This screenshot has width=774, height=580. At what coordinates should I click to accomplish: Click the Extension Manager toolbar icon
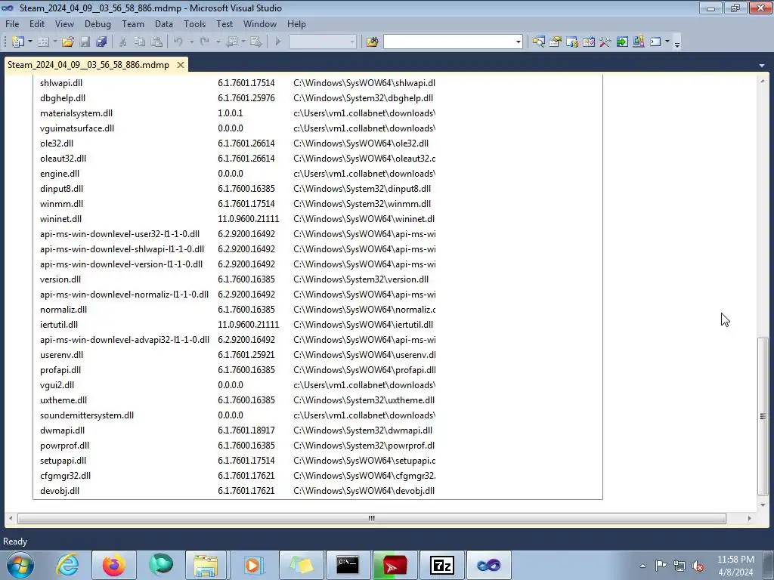638,42
